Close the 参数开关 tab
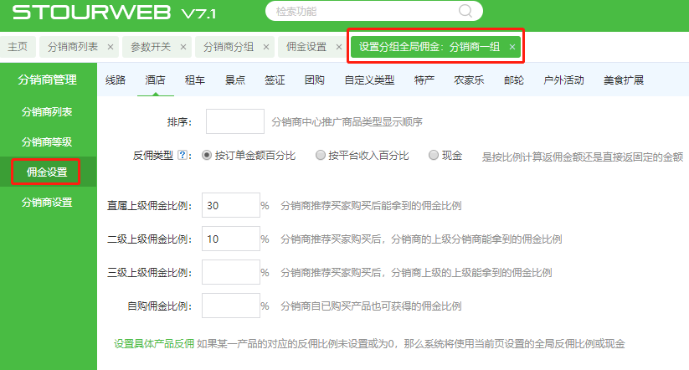Screen dimensions: 689x370 183,47
